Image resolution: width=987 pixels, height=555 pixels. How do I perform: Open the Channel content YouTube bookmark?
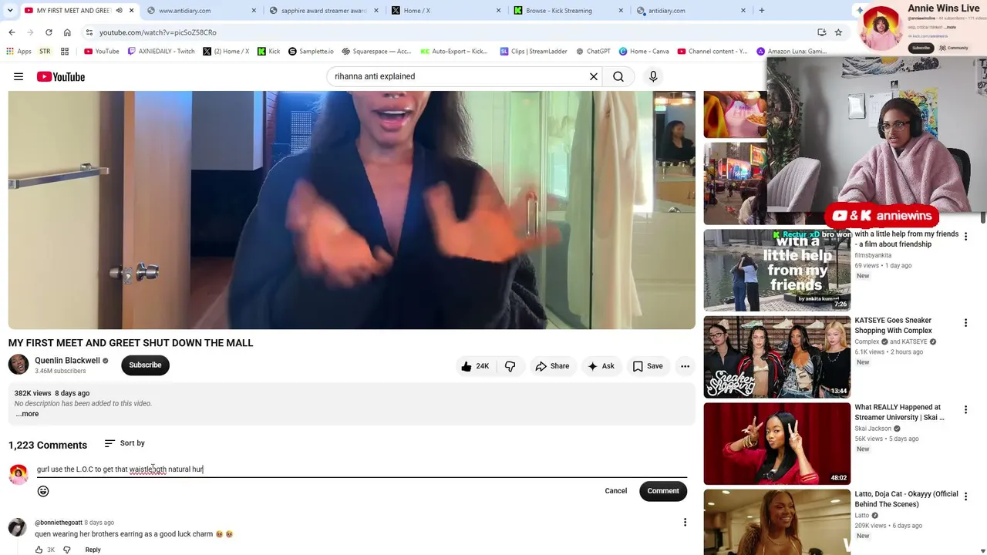tap(712, 52)
